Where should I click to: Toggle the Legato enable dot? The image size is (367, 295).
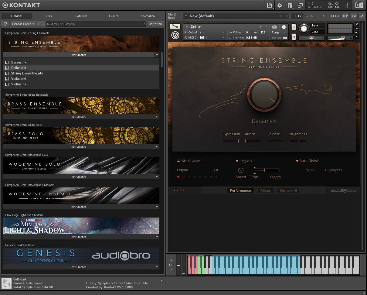(x=237, y=161)
